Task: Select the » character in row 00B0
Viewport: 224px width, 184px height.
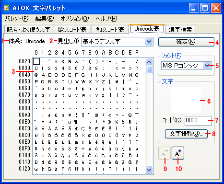Action: tap(110, 122)
